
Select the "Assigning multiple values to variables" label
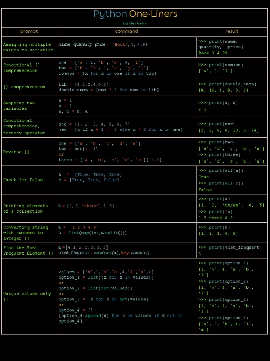point(28,47)
